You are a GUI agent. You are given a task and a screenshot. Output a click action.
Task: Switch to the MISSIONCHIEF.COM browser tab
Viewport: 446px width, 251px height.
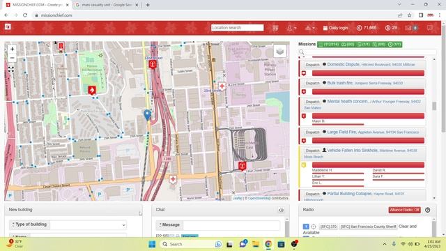coord(37,5)
